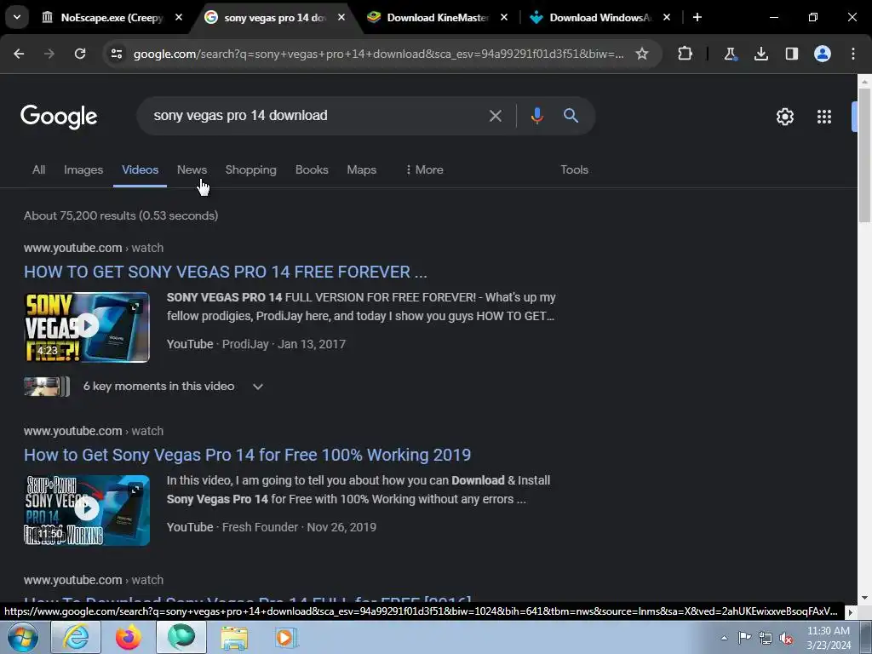Close the NoEscape.exe tab

pyautogui.click(x=179, y=17)
